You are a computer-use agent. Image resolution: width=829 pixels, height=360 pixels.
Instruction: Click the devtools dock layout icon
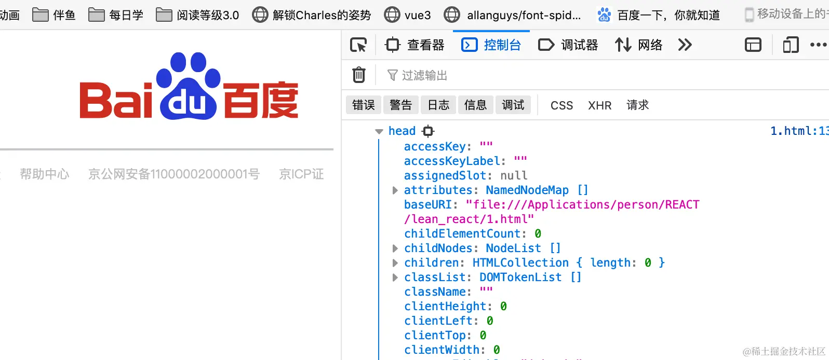coord(753,45)
